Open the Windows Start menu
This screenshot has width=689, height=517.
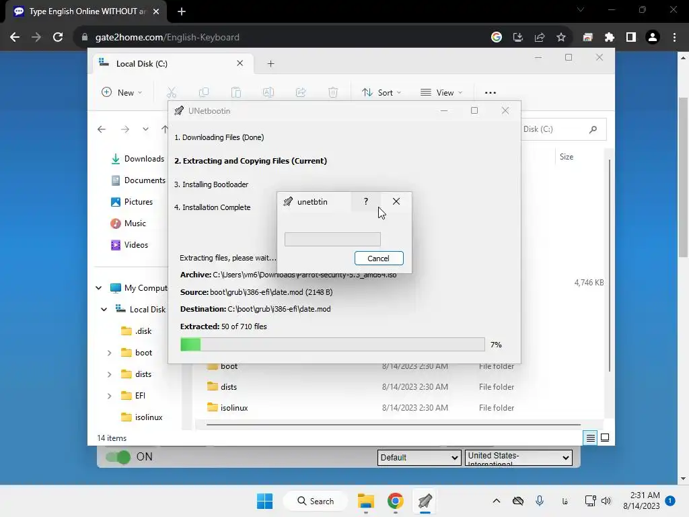264,501
